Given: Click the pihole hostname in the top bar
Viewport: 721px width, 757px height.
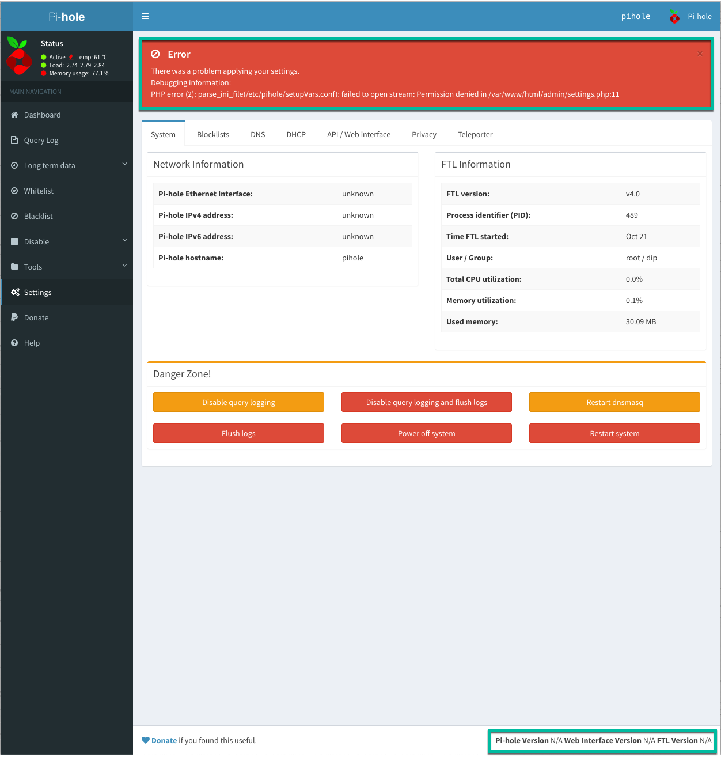Looking at the screenshot, I should (x=636, y=17).
